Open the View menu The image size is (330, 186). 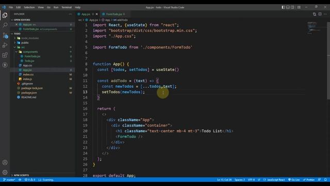[41, 7]
